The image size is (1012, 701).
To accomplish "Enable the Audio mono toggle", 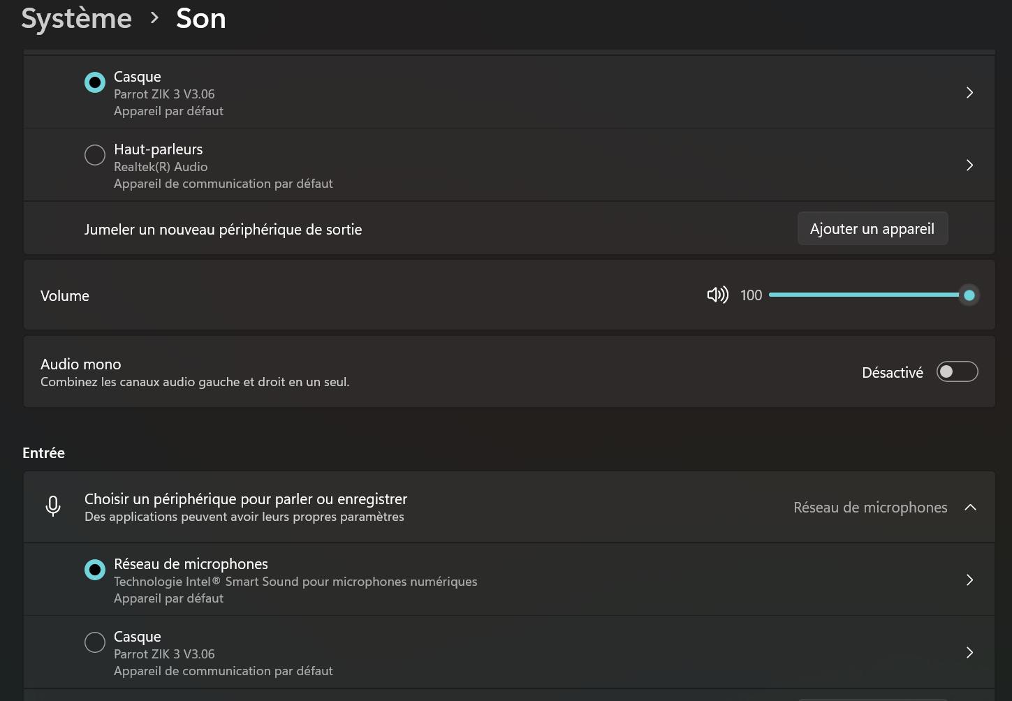I will [957, 371].
